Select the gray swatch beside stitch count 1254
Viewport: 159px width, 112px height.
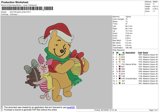[120, 71]
